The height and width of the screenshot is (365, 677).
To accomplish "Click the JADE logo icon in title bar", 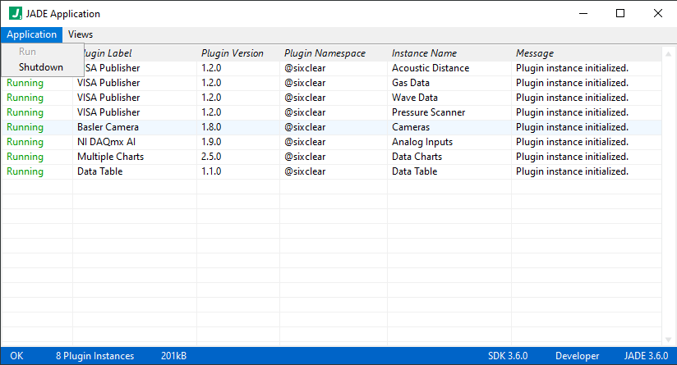I will [16, 13].
